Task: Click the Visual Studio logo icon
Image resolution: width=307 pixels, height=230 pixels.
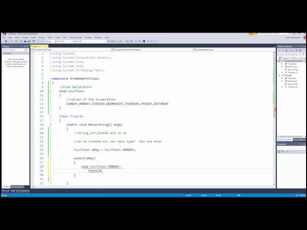Action: tap(4, 34)
